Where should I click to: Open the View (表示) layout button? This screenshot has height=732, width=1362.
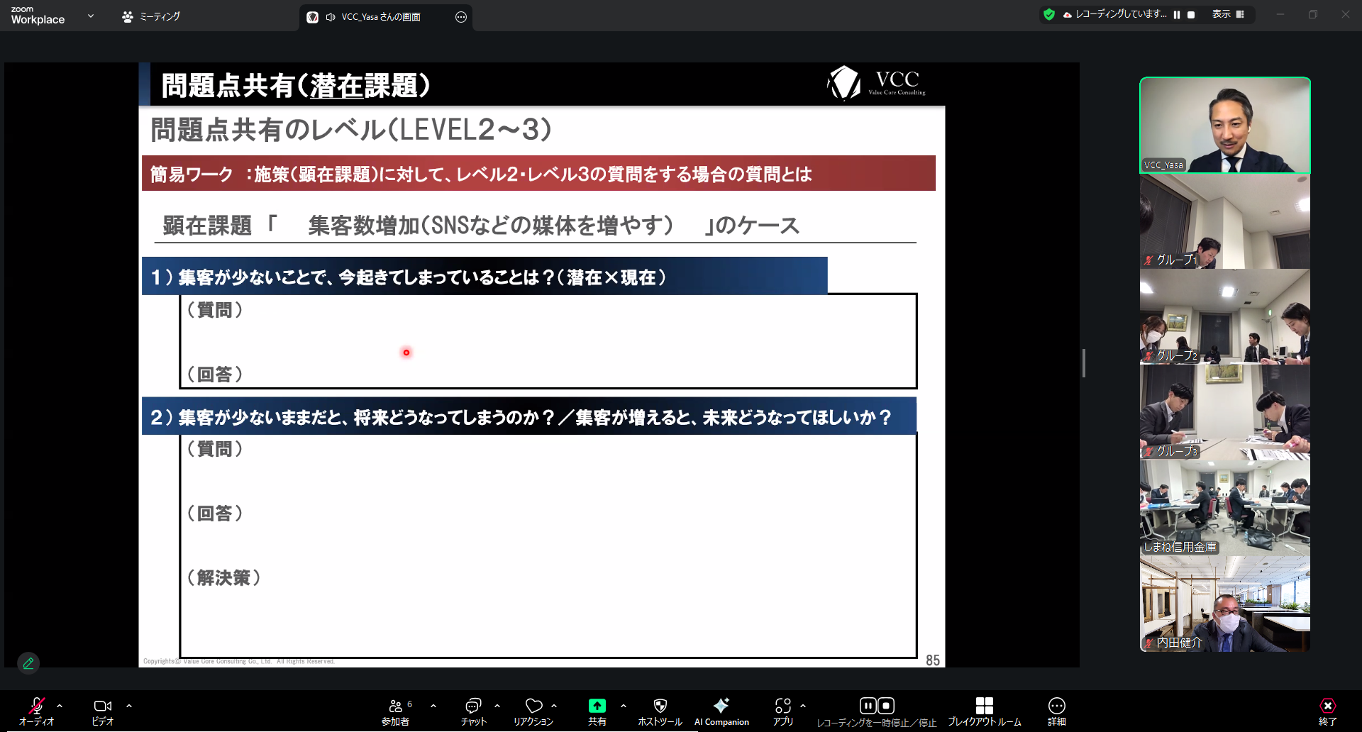pyautogui.click(x=1228, y=14)
